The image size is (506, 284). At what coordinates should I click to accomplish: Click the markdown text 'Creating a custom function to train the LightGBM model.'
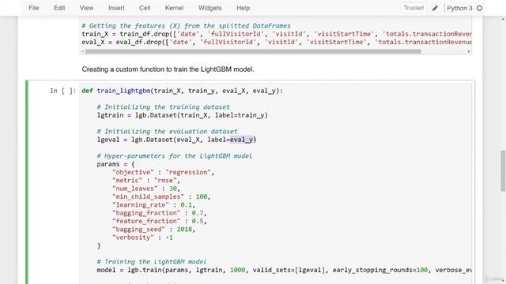[168, 69]
